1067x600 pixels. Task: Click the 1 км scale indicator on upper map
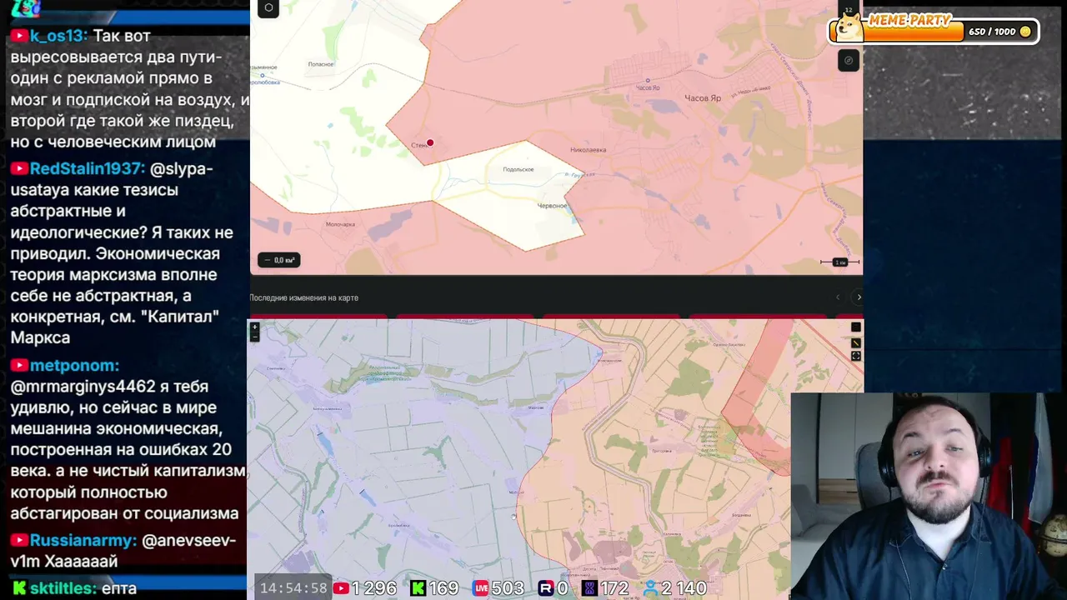point(839,262)
